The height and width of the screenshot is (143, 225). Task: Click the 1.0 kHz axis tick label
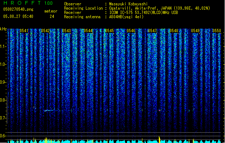(x=3, y=64)
